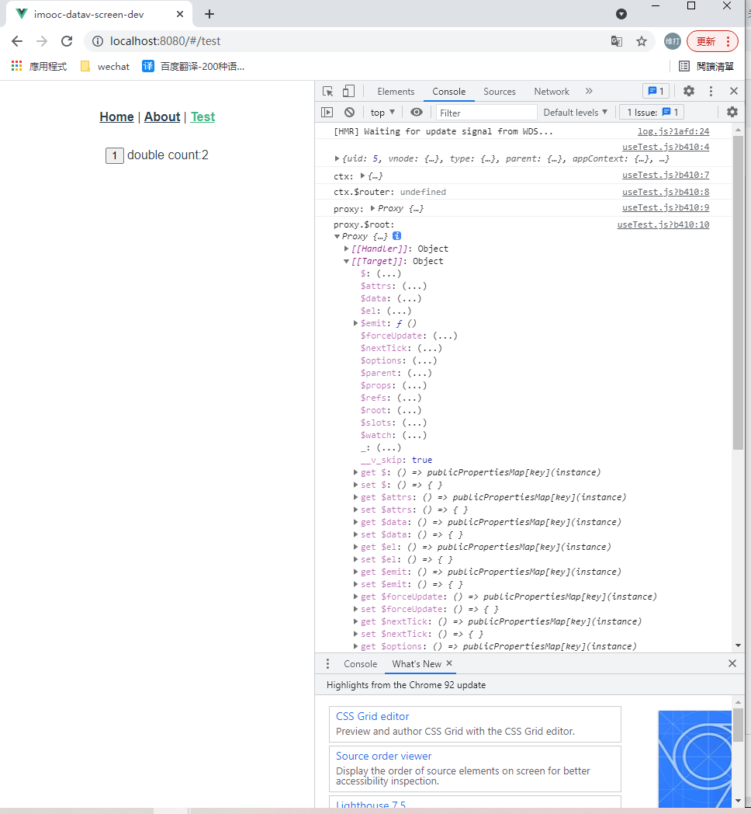Switch to the Network tab
The image size is (751, 814).
pos(552,92)
